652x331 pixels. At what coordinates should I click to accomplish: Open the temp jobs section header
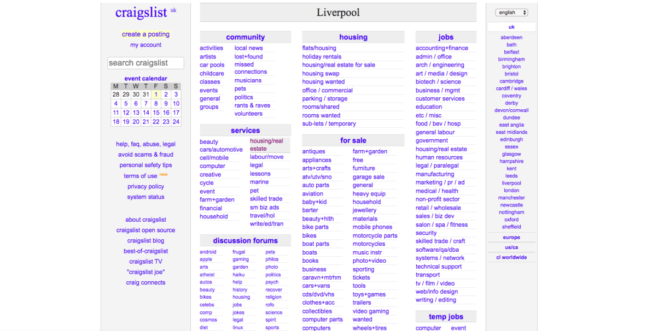tap(446, 316)
